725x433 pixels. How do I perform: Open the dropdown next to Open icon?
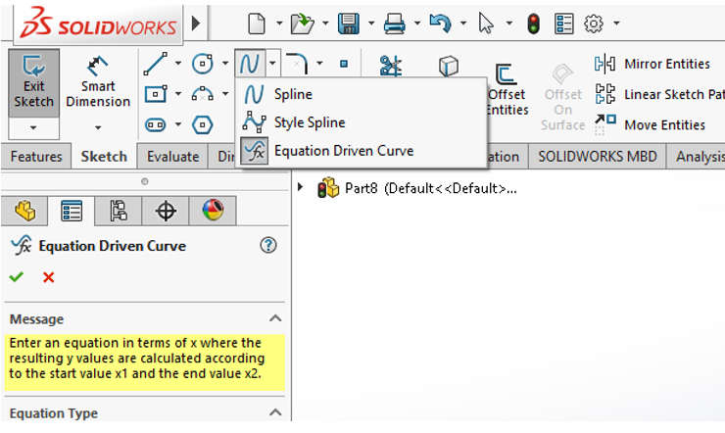point(325,23)
